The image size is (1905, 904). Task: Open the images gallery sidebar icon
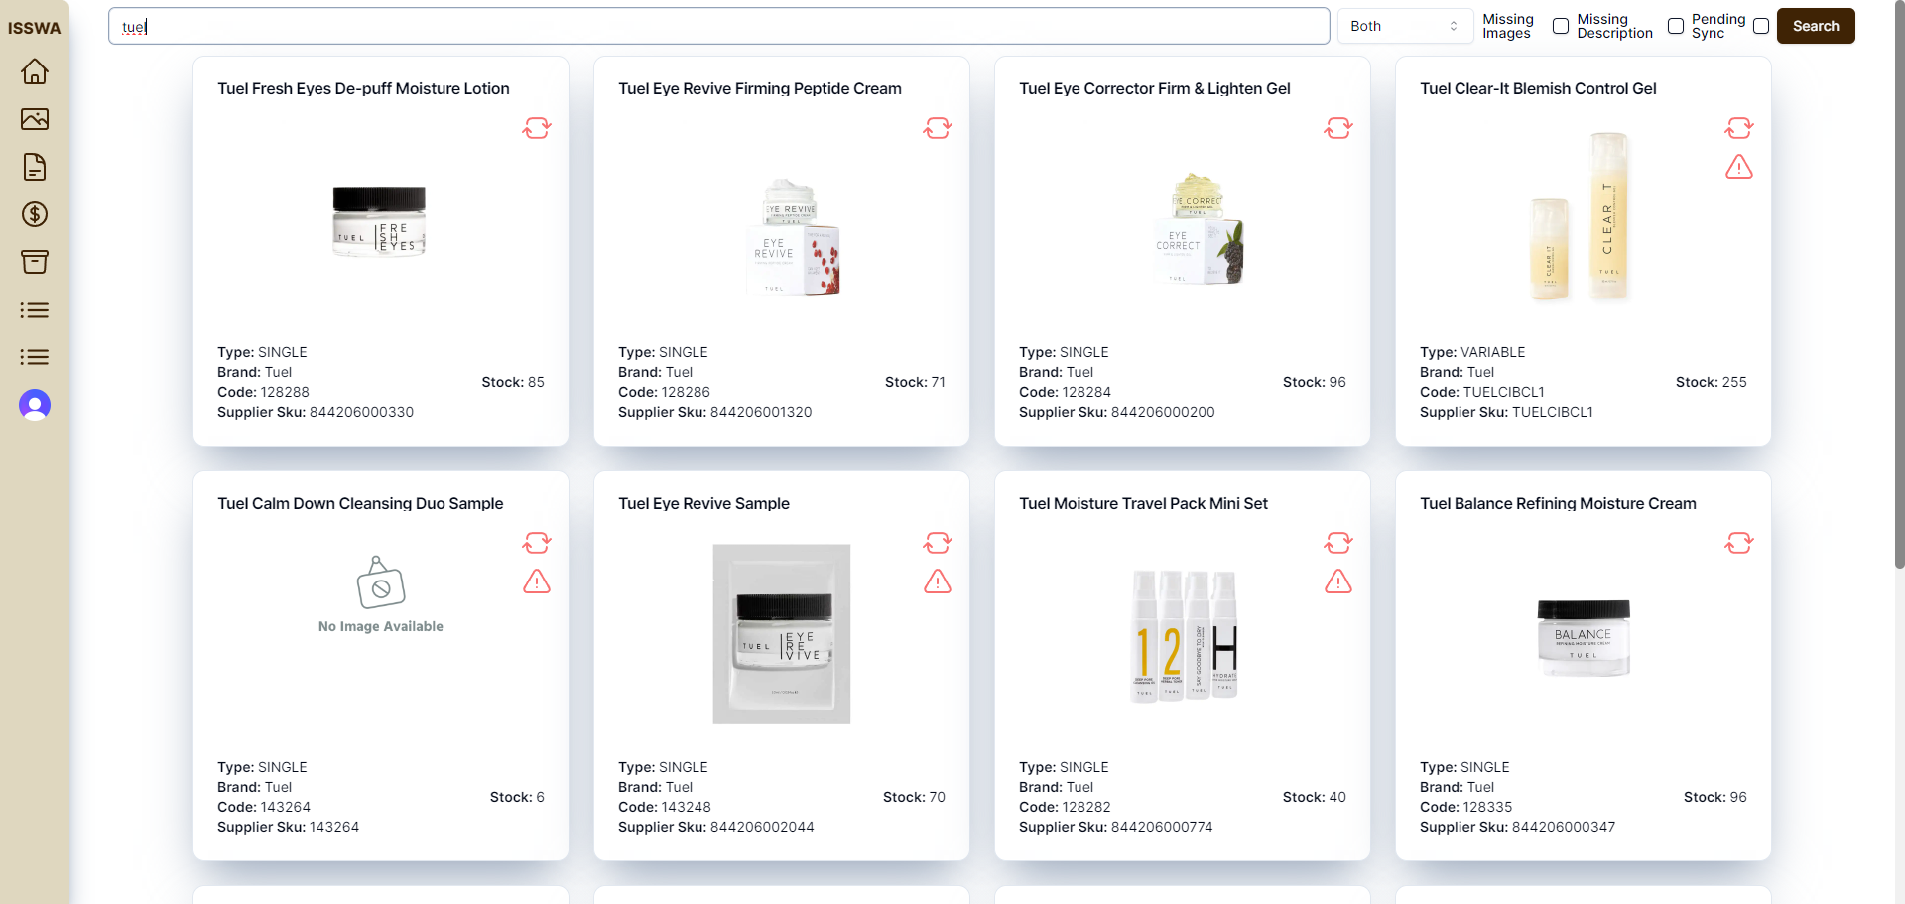pyautogui.click(x=35, y=119)
